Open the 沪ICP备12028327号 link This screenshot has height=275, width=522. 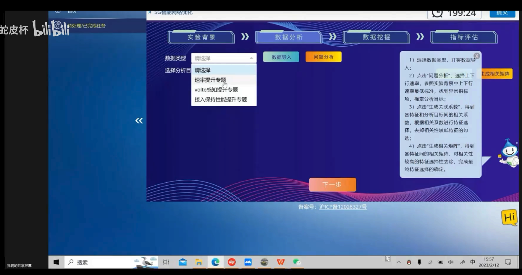[x=343, y=207]
